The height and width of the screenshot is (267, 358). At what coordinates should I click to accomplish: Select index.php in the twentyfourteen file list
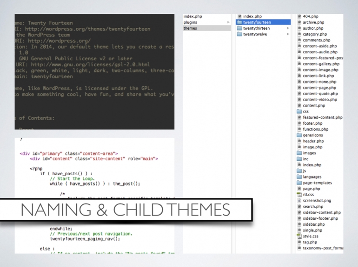[312, 165]
